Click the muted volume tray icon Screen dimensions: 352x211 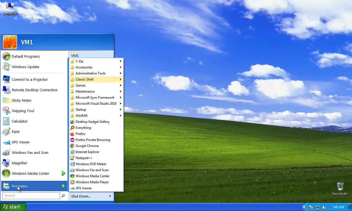click(x=324, y=207)
